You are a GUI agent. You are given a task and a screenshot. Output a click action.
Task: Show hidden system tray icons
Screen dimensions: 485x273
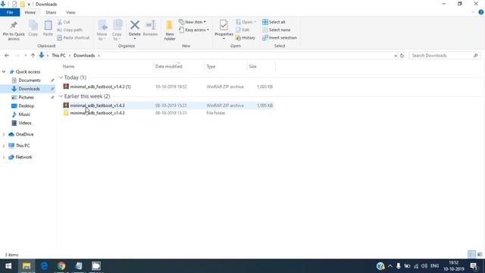pyautogui.click(x=390, y=266)
